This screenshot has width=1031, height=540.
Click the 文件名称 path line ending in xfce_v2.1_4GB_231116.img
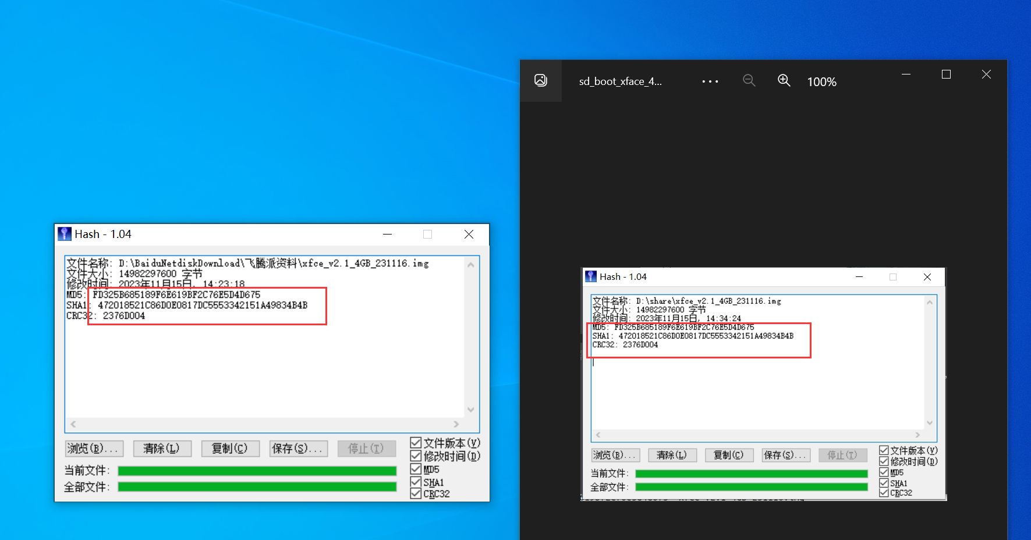pyautogui.click(x=247, y=263)
